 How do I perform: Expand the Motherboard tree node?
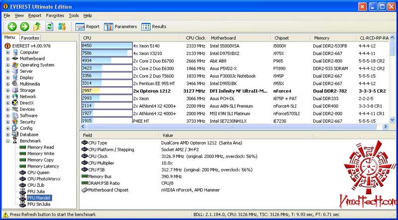7,58
